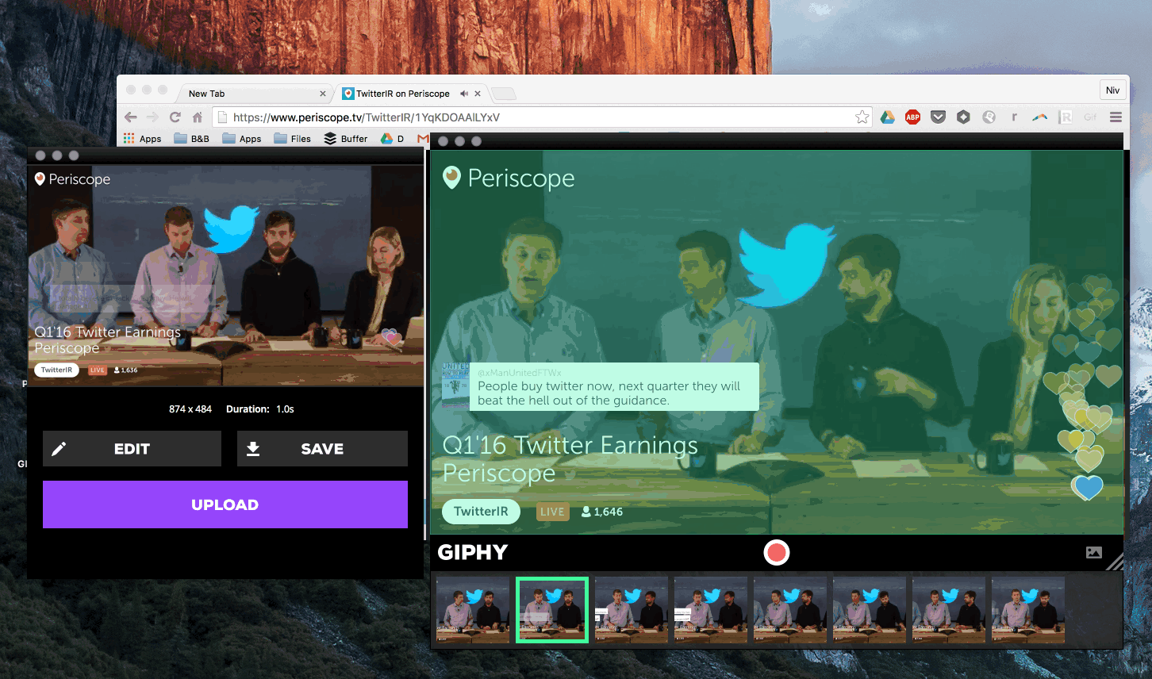Open the Google Drive extension icon

pos(888,117)
